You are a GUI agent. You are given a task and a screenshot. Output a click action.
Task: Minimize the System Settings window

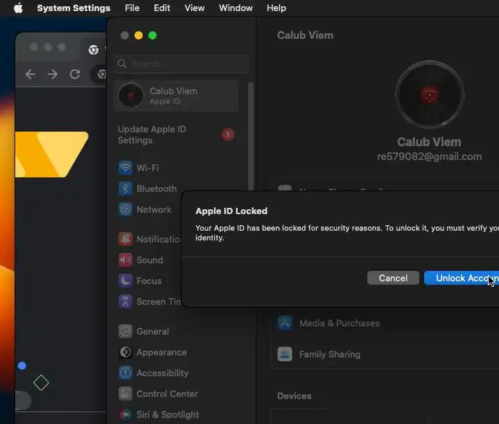(x=139, y=35)
